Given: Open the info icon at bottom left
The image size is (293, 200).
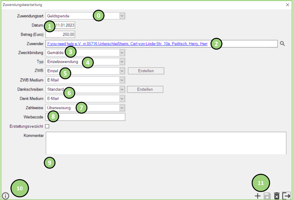Looking at the screenshot, I should [x=5, y=196].
